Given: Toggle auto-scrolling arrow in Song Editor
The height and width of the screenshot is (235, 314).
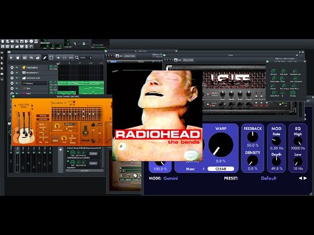Looking at the screenshot, I should 58,57.
